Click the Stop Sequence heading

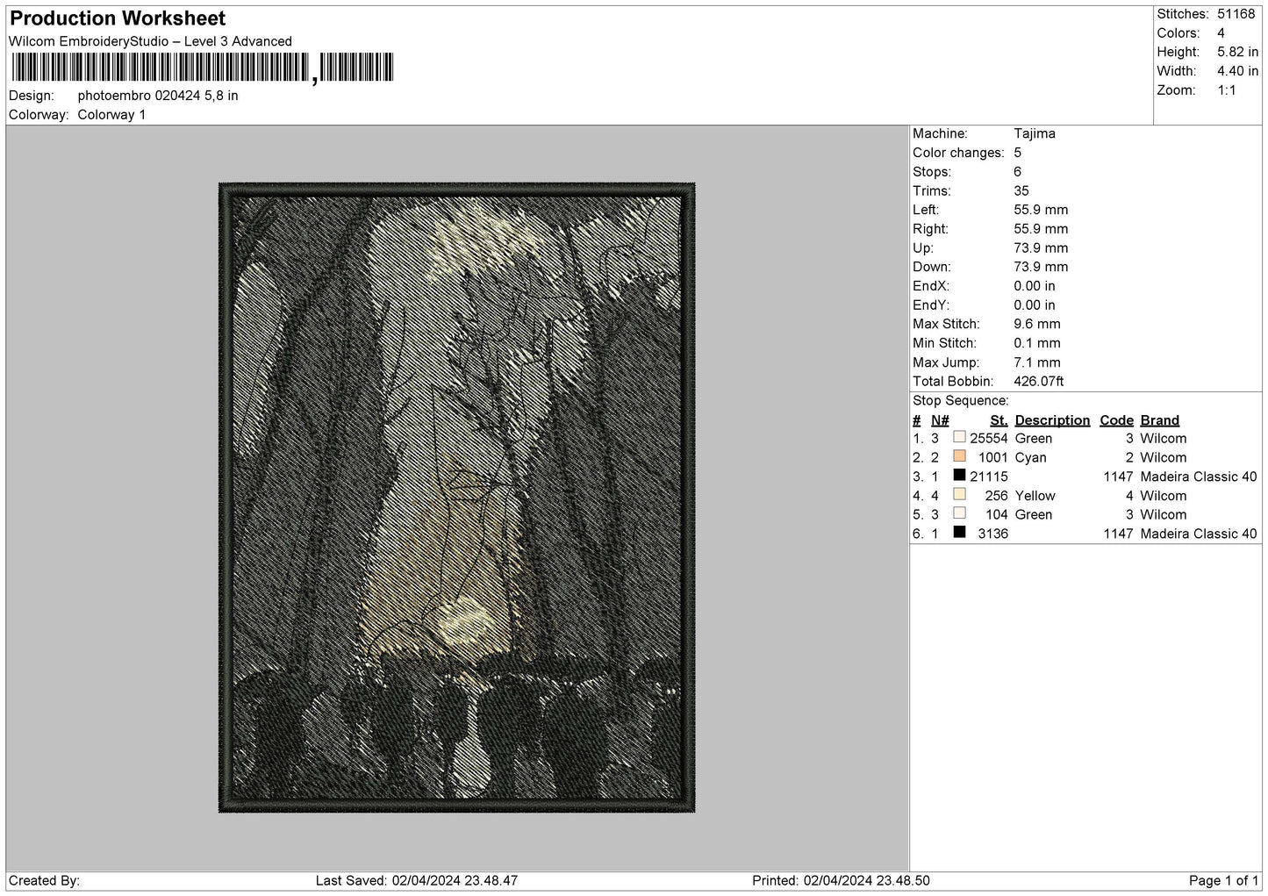(x=961, y=401)
